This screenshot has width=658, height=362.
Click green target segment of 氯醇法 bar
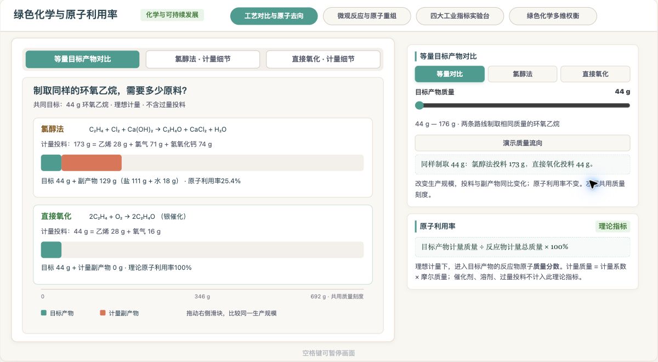point(51,163)
